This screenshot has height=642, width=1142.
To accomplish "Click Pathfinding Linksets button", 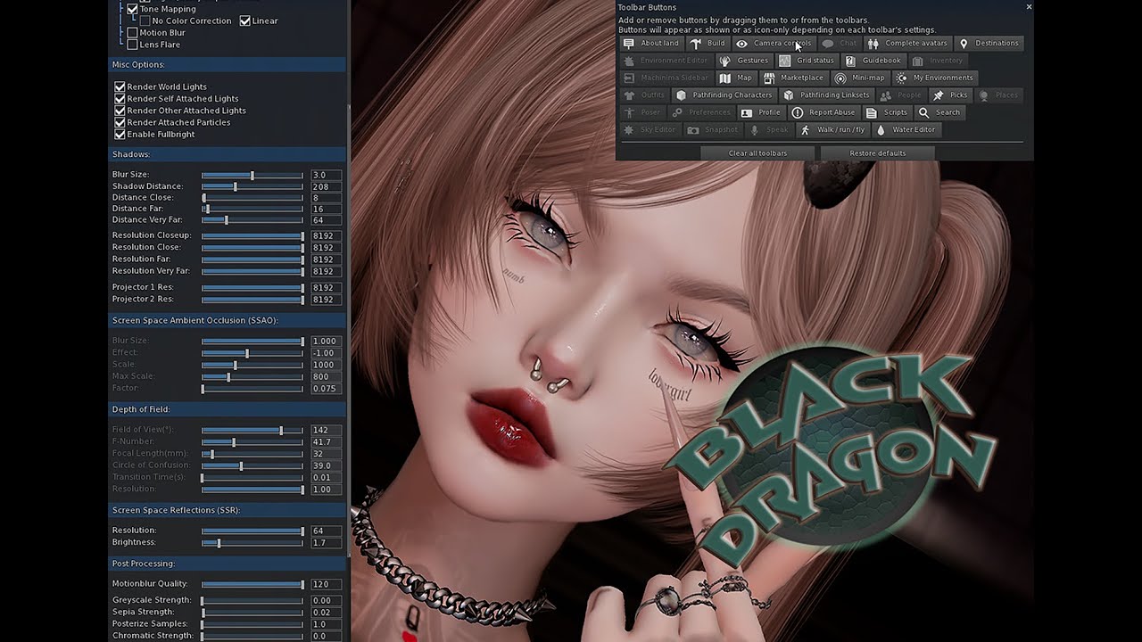I will pyautogui.click(x=826, y=95).
